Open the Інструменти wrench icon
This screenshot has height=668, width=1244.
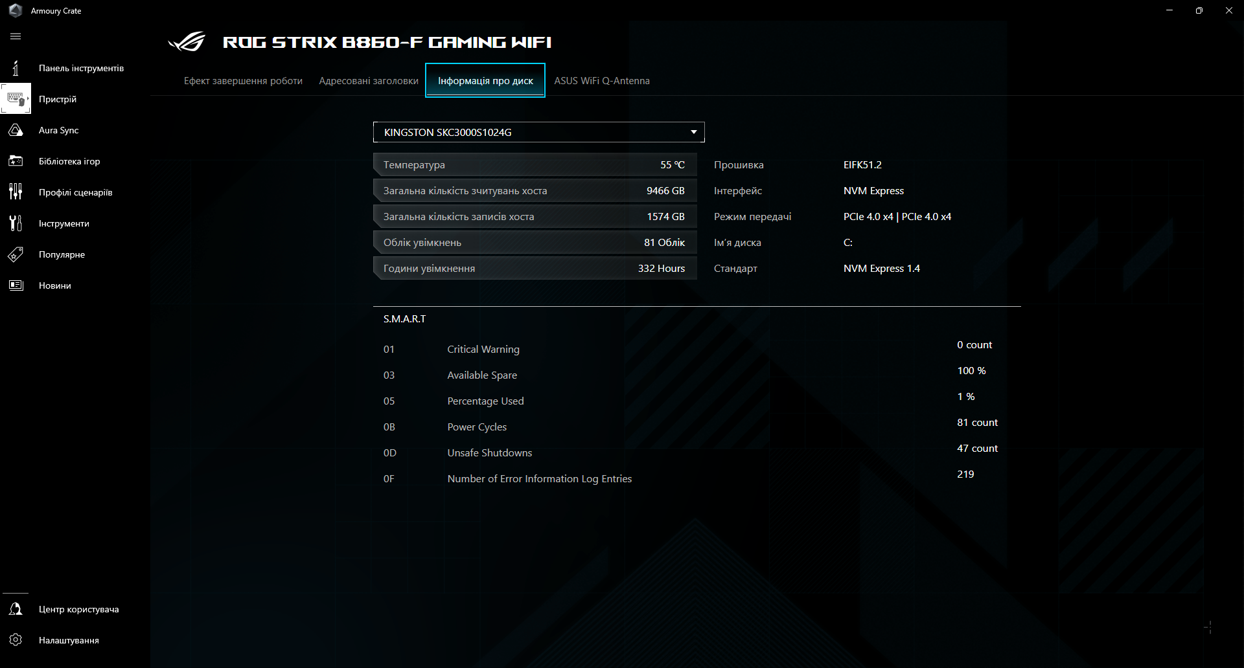click(x=16, y=223)
